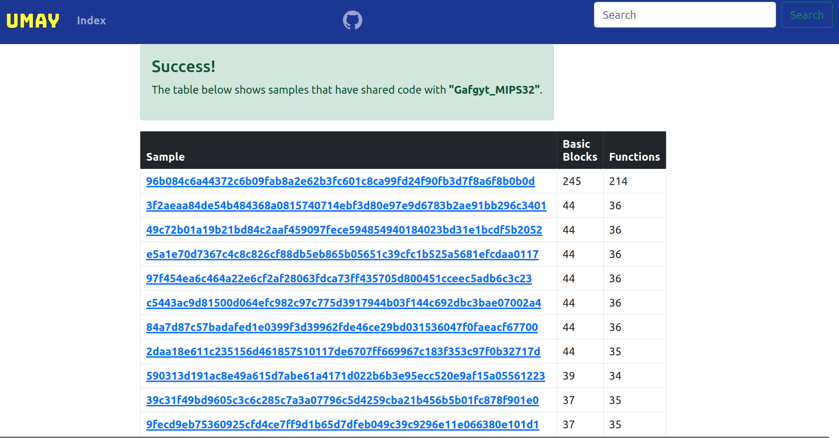839x438 pixels.
Task: Open sample link starting with c5443ac9
Action: 343,303
